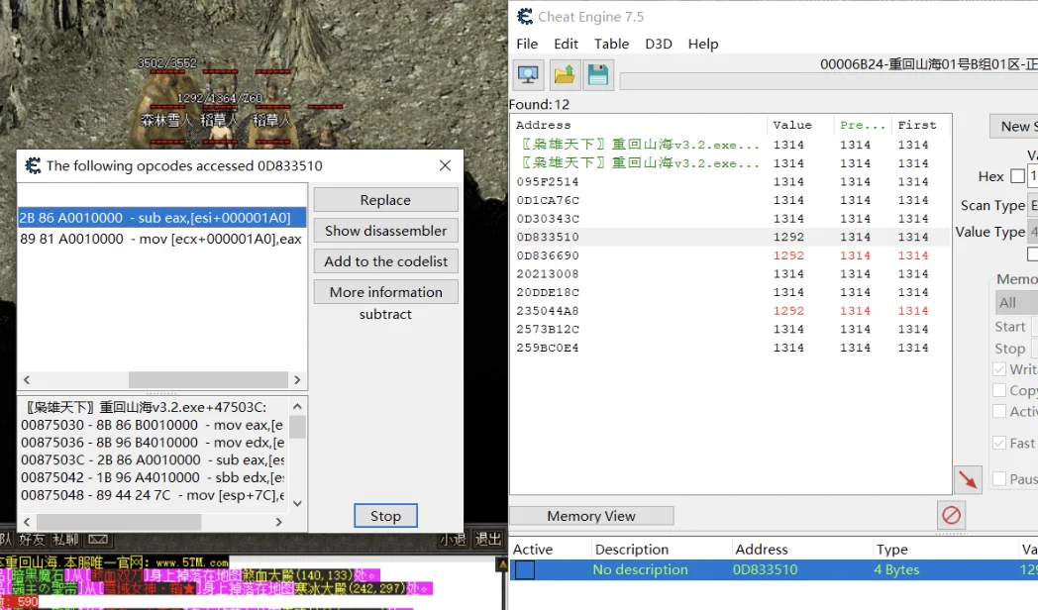The image size is (1038, 610).
Task: Click the Value column header in found list
Action: 800,125
